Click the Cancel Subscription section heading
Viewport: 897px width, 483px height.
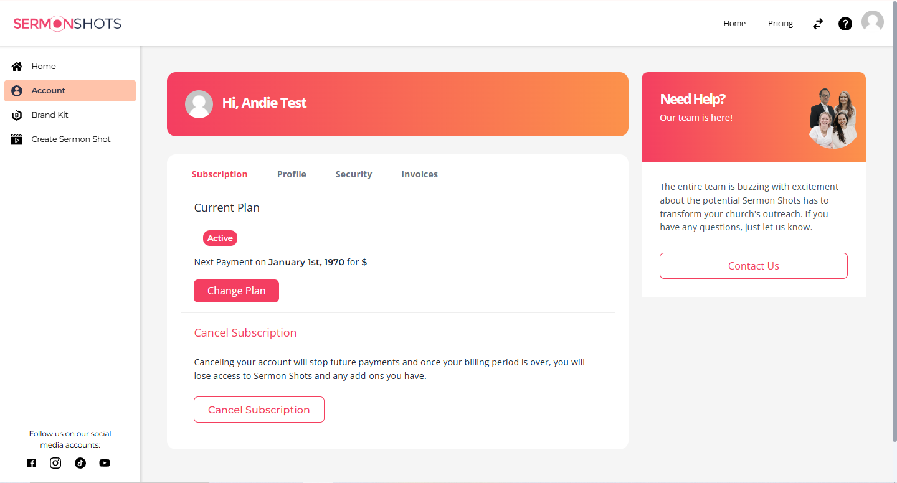(x=245, y=333)
